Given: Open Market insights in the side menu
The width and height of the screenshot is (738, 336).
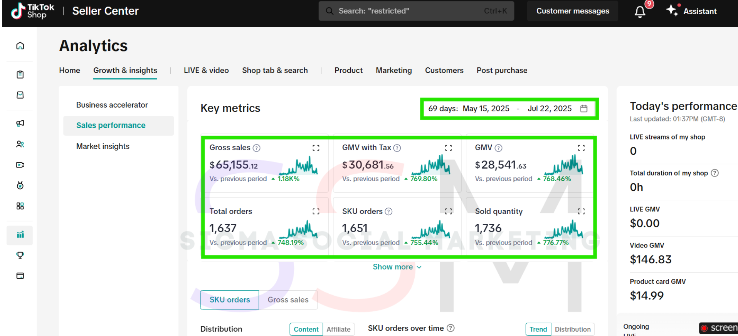Looking at the screenshot, I should 103,146.
